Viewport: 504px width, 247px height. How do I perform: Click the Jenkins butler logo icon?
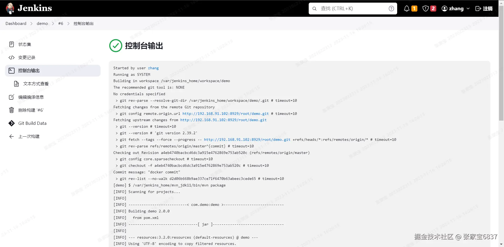[10, 8]
